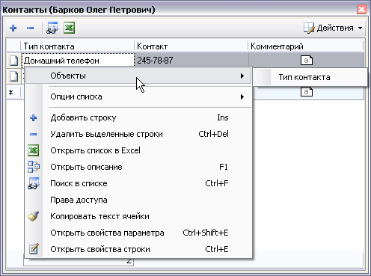Click the binoculars icon in context menu

34,183
